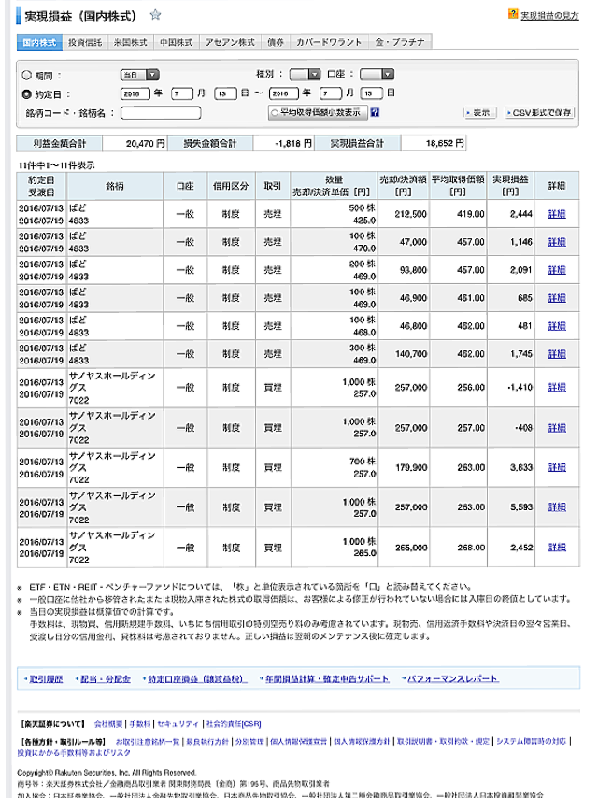Open the 取引履歴 link
598x798 pixels.
pyautogui.click(x=45, y=679)
